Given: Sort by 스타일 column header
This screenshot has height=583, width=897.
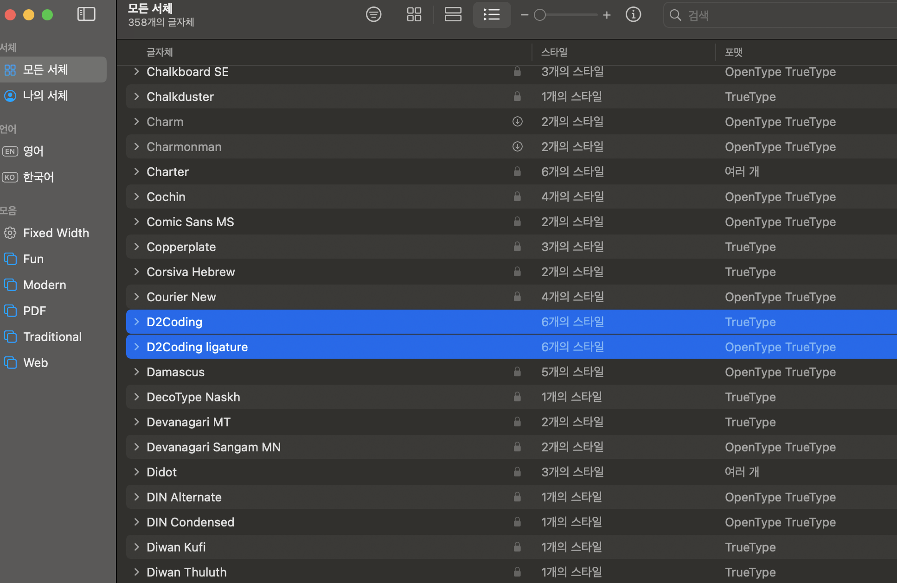Looking at the screenshot, I should 554,52.
